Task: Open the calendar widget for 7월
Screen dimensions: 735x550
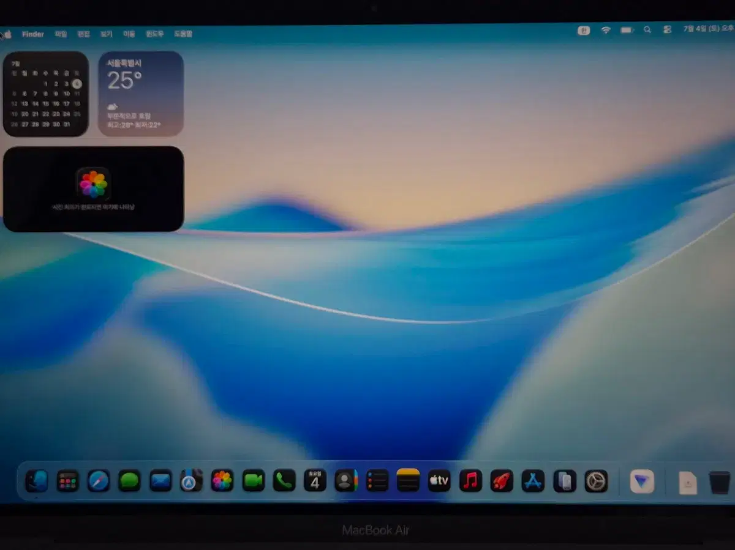Action: pyautogui.click(x=46, y=94)
